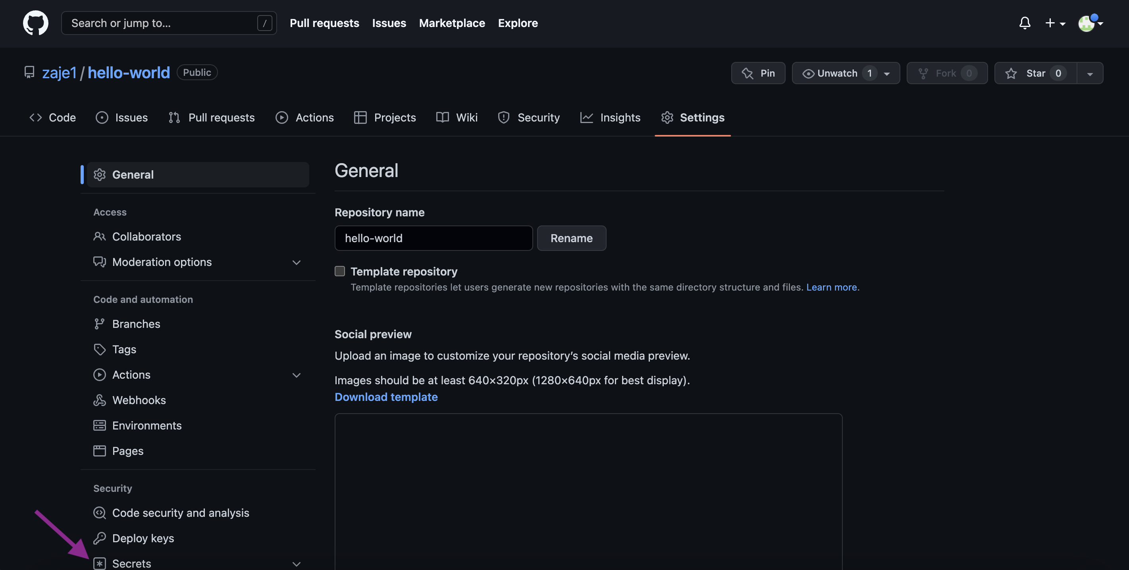This screenshot has width=1129, height=570.
Task: Toggle the Pin button for this repository
Action: 758,73
